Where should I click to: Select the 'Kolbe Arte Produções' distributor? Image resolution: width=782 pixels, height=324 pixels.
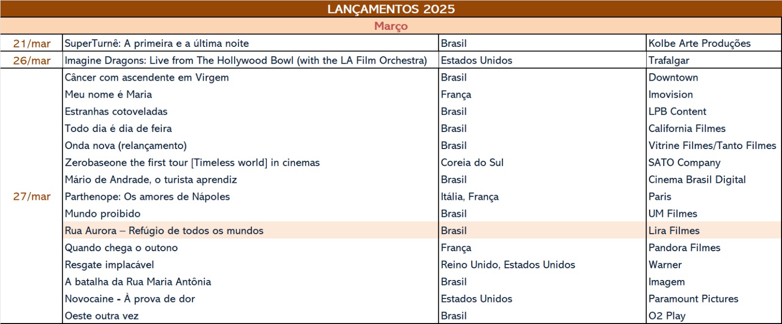point(699,43)
